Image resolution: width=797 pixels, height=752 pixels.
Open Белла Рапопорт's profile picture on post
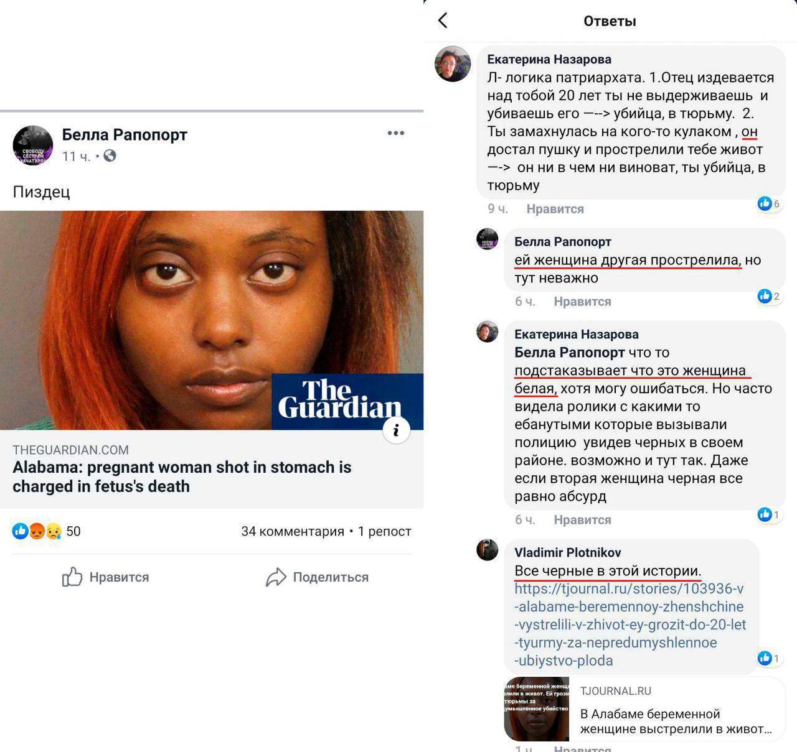(x=33, y=146)
